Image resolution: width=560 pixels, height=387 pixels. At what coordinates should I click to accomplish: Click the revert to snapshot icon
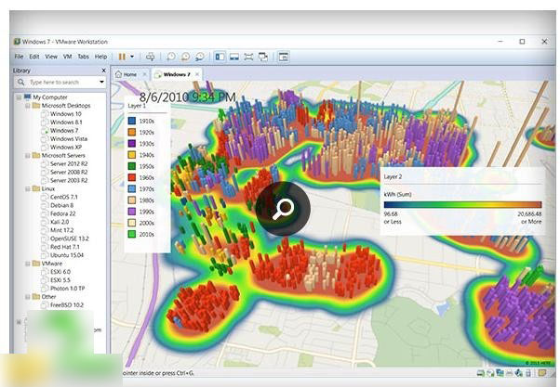click(x=187, y=57)
